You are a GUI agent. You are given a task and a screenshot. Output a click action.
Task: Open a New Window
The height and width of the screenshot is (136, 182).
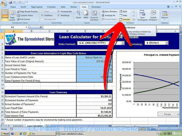[109, 11]
